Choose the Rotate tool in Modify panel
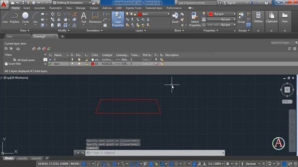This screenshot has height=167, width=298. point(59,14)
